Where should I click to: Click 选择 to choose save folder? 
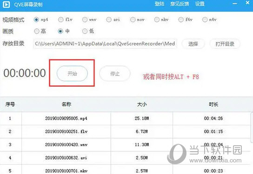click(193, 44)
